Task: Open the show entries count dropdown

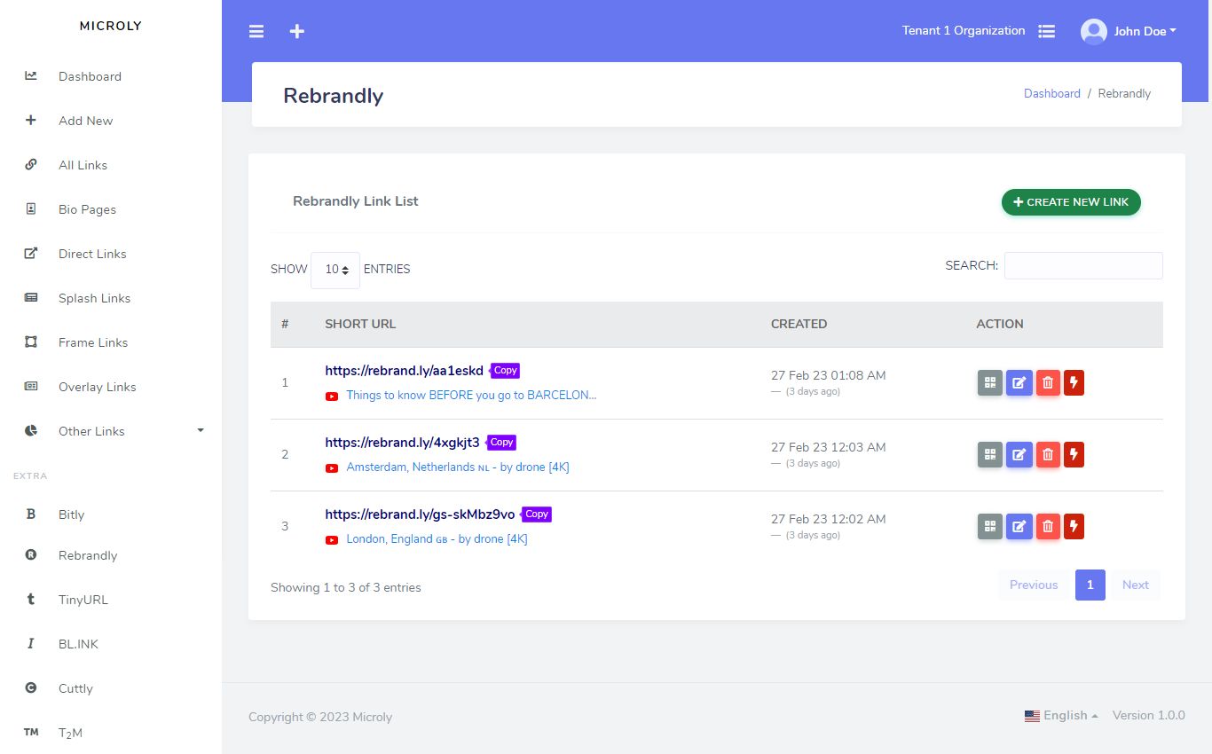Action: [335, 270]
